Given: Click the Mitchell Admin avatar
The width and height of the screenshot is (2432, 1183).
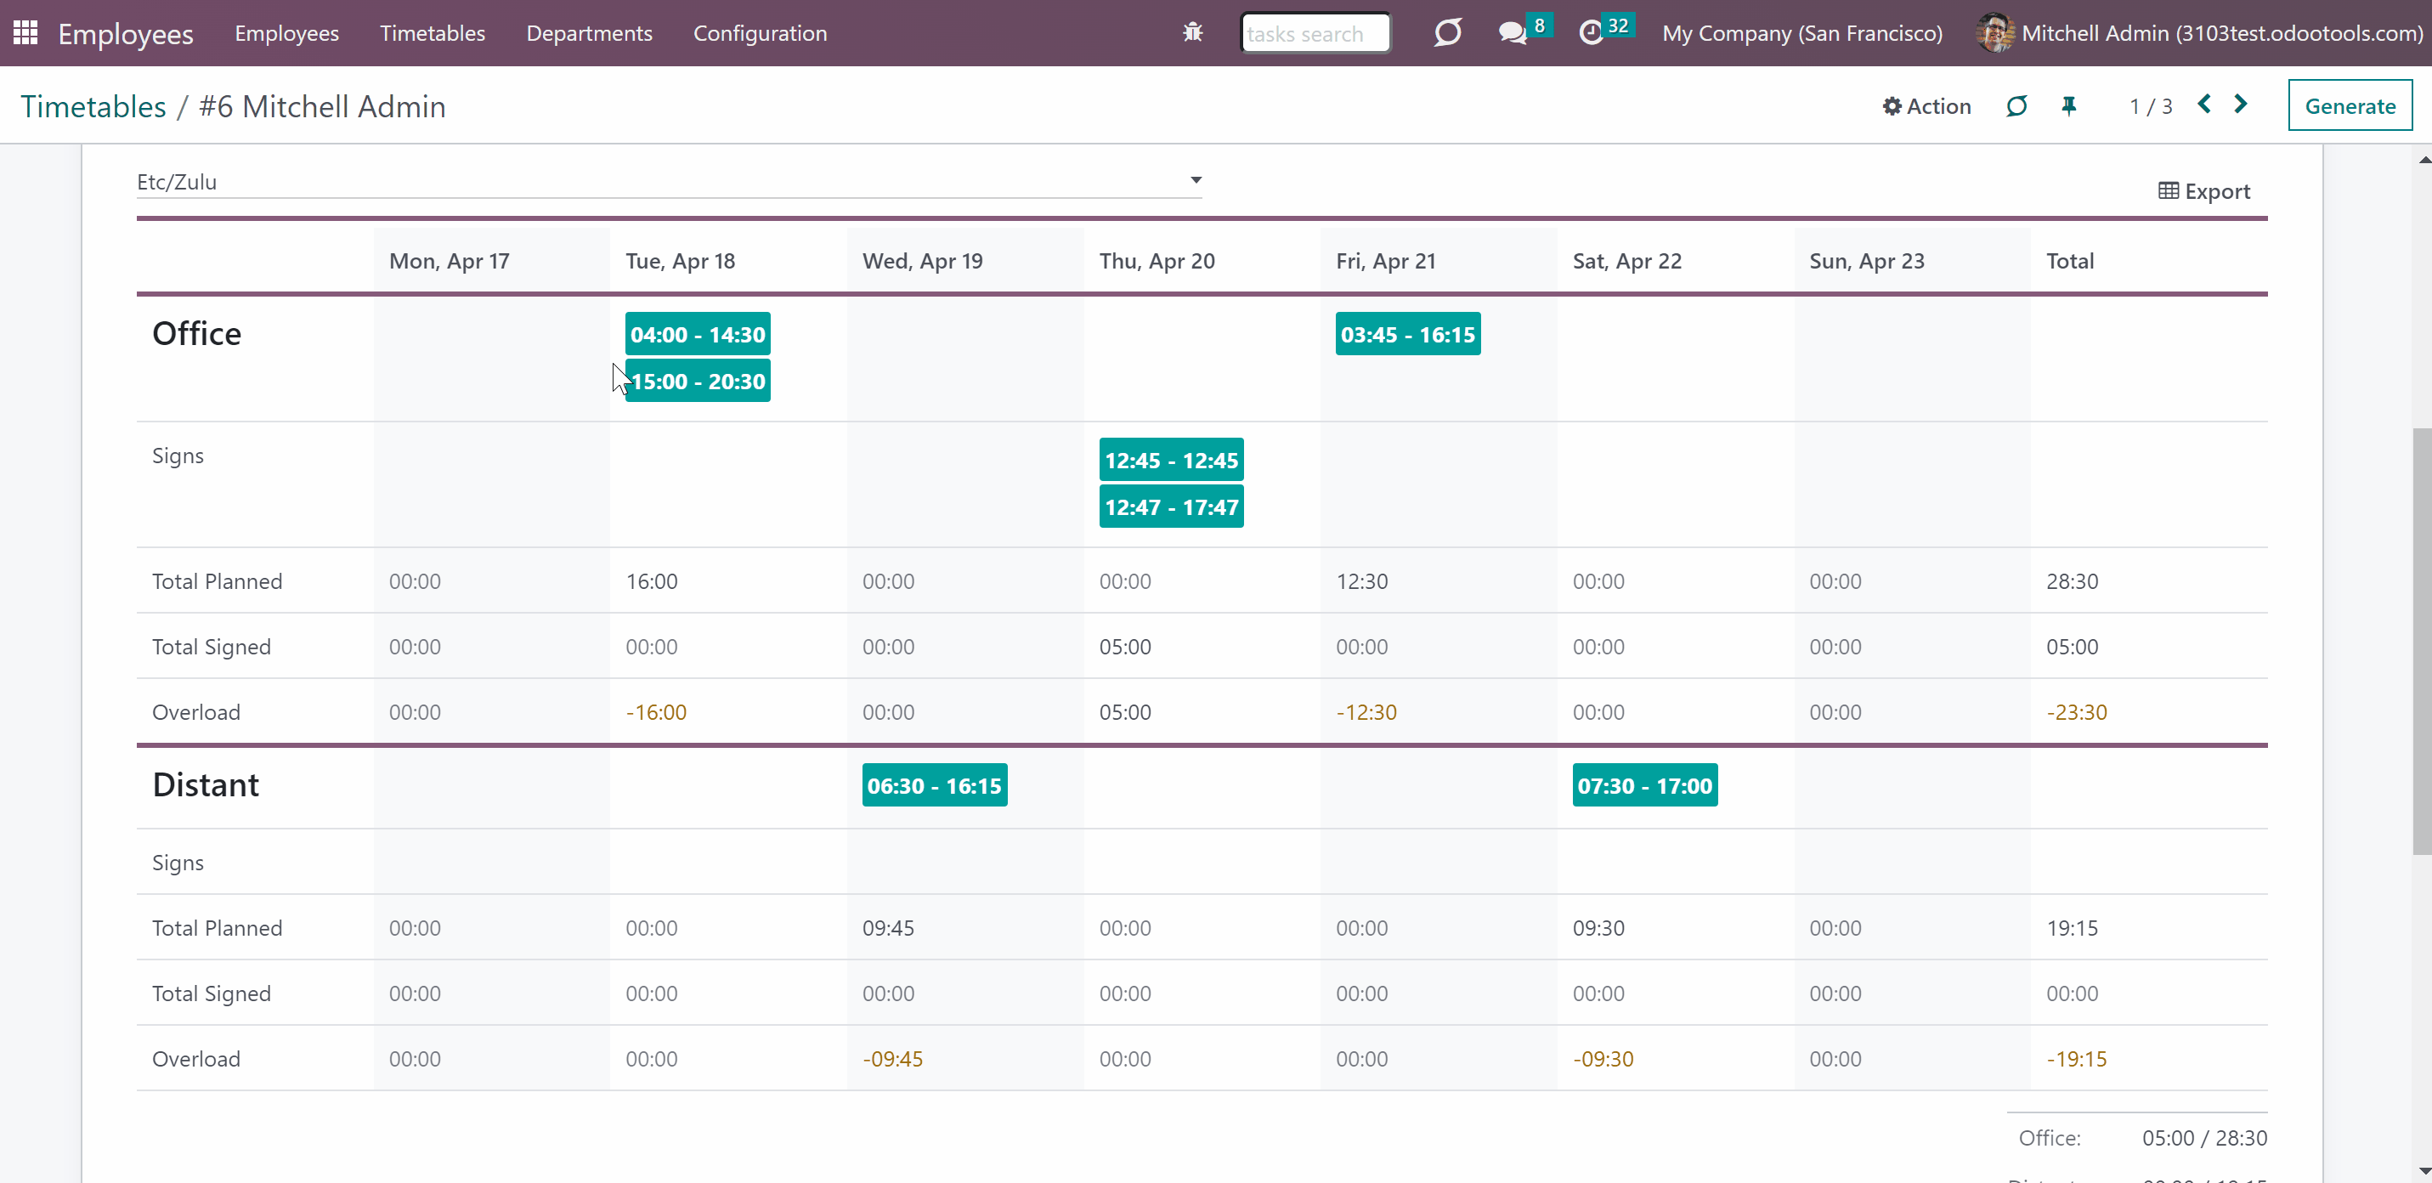Looking at the screenshot, I should coord(1994,33).
